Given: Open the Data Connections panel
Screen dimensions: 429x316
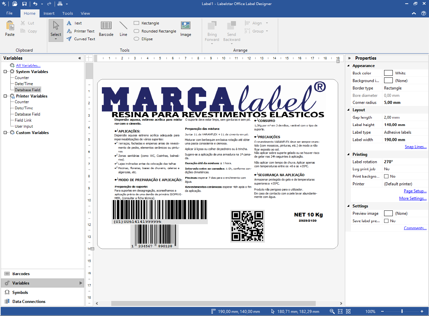Looking at the screenshot, I should (29, 302).
